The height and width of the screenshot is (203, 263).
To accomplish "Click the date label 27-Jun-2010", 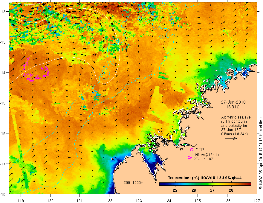I will coord(233,102).
